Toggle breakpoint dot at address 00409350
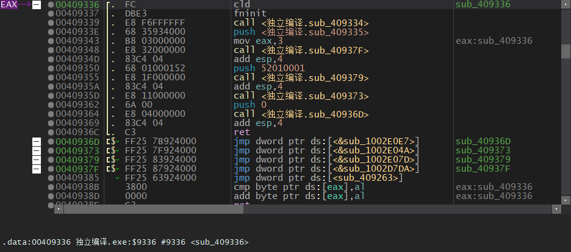 tap(51, 68)
